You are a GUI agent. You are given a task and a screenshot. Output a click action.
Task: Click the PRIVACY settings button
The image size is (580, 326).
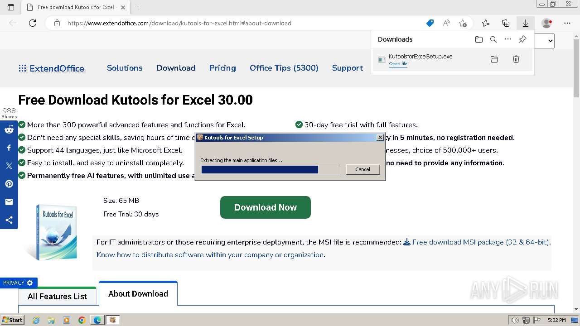coord(19,283)
